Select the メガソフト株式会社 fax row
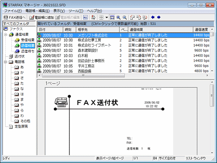The width and height of the screenshot is (217, 163). click(x=123, y=35)
